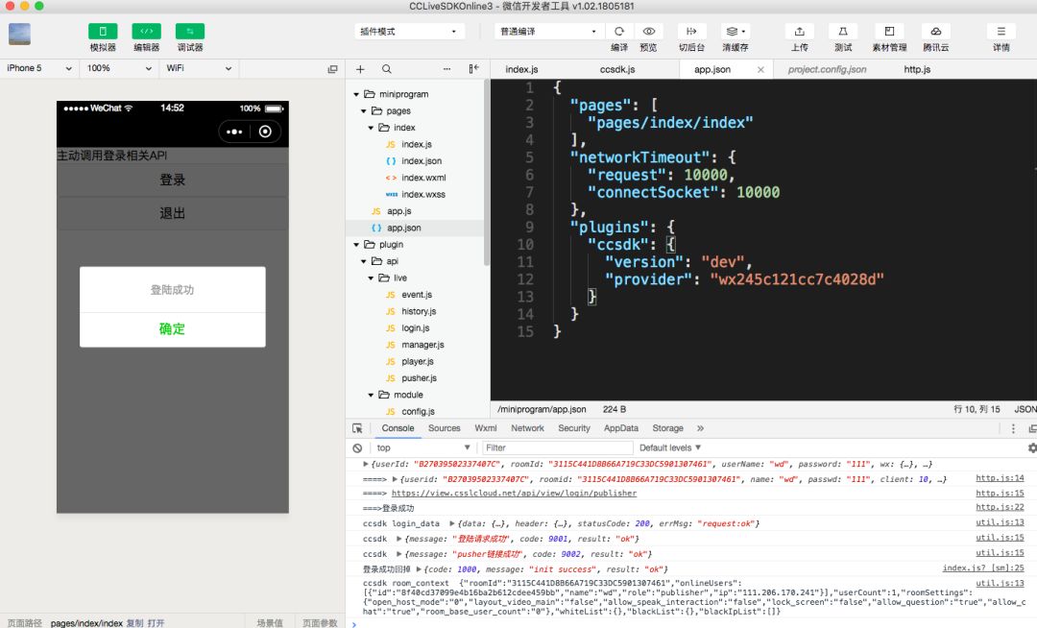Click the user avatar thumbnail
The height and width of the screenshot is (628, 1037).
coord(20,34)
